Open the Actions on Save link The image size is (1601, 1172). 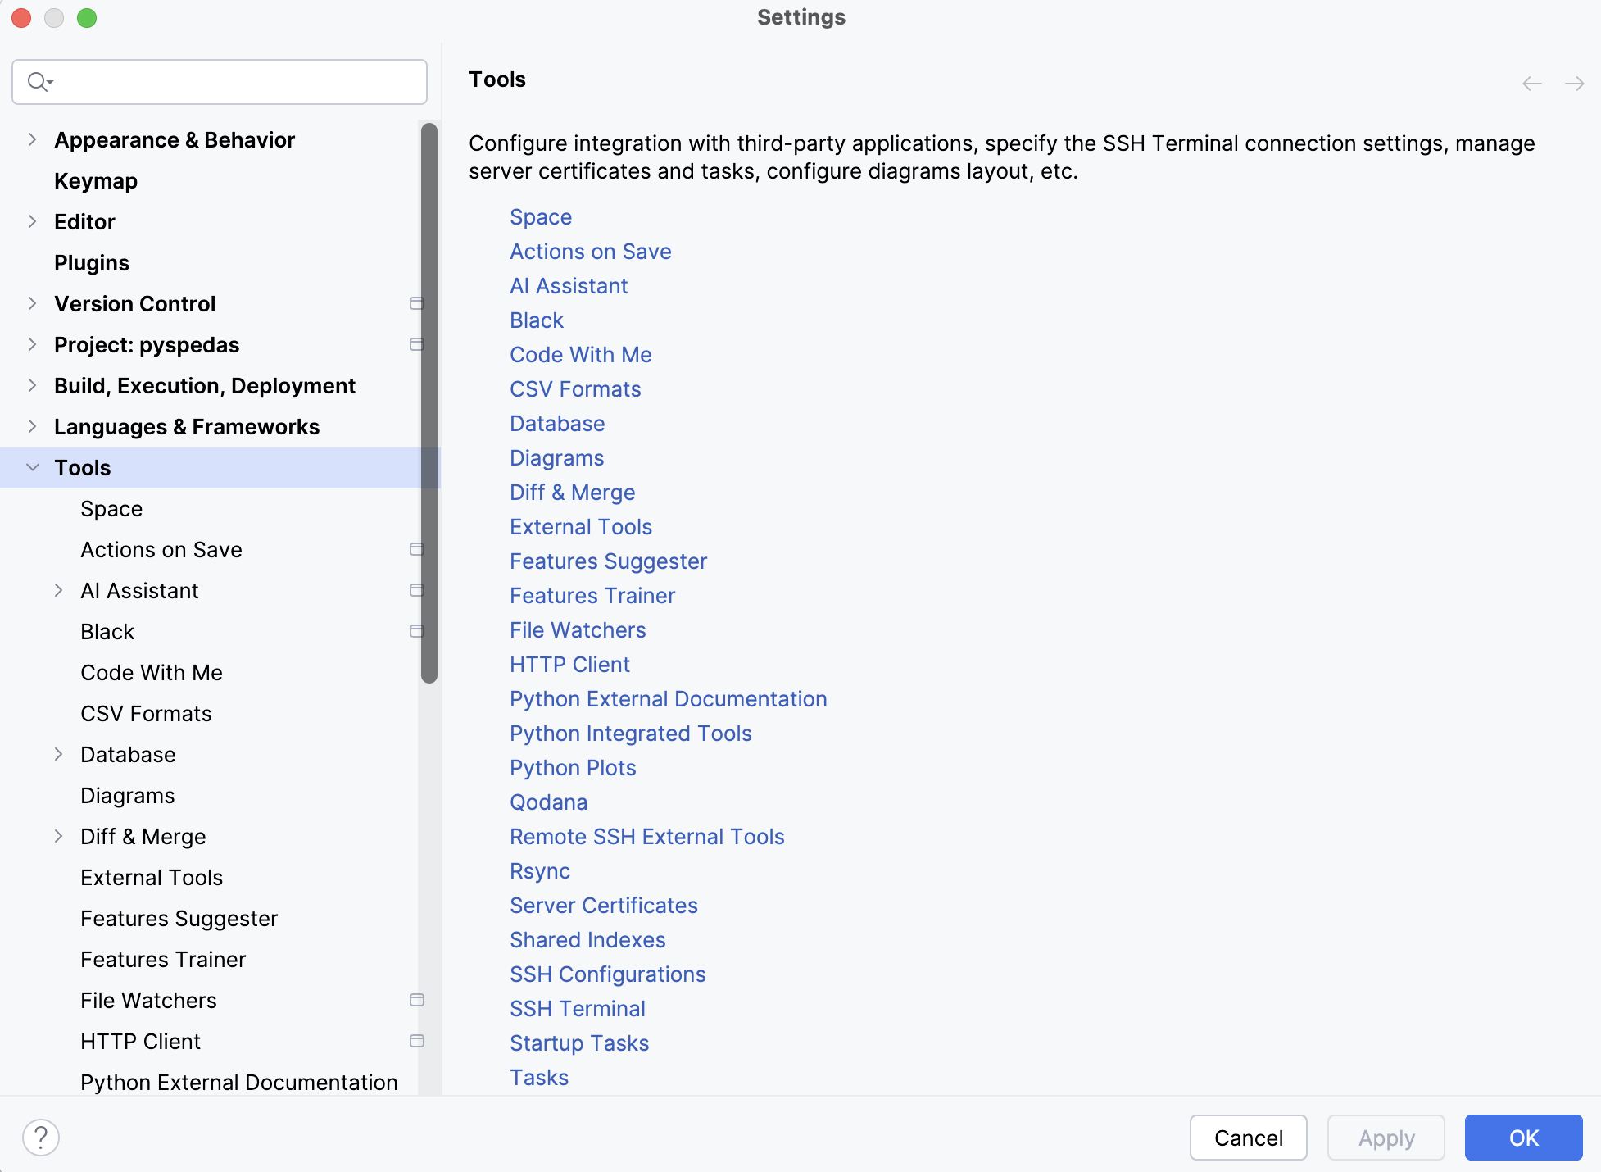click(x=591, y=252)
